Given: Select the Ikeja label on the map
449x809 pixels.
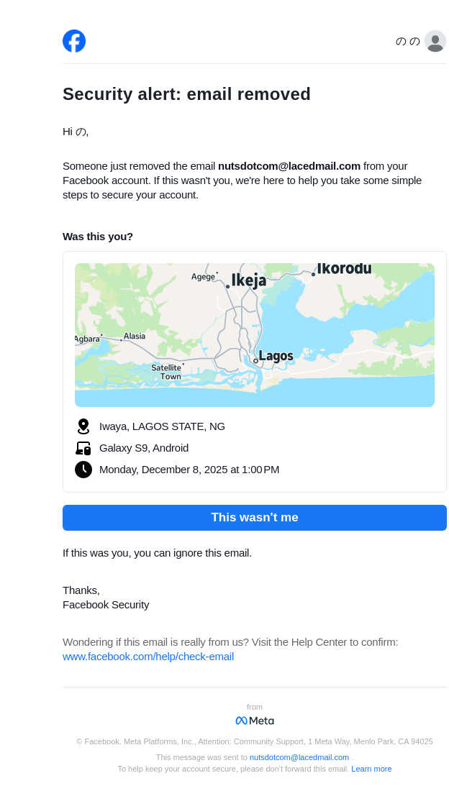Looking at the screenshot, I should pyautogui.click(x=249, y=280).
